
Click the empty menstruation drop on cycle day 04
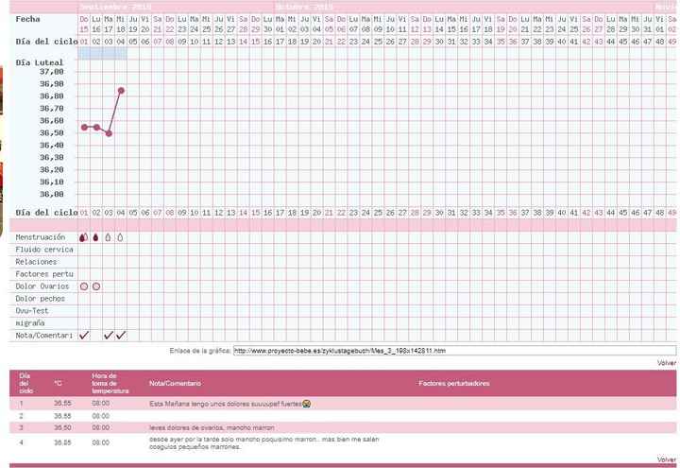[120, 237]
